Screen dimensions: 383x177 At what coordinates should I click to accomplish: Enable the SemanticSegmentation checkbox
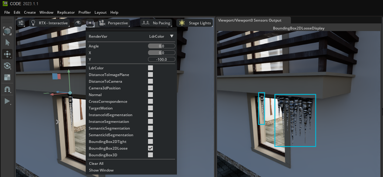pos(150,128)
